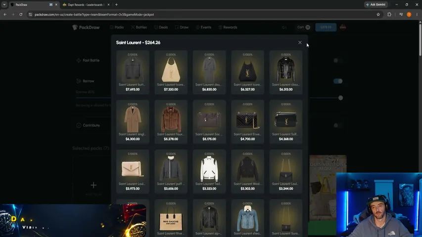Viewport: 422px width, 237px height.
Task: Select the $6,327.00 black Icare bag
Action: click(x=247, y=72)
